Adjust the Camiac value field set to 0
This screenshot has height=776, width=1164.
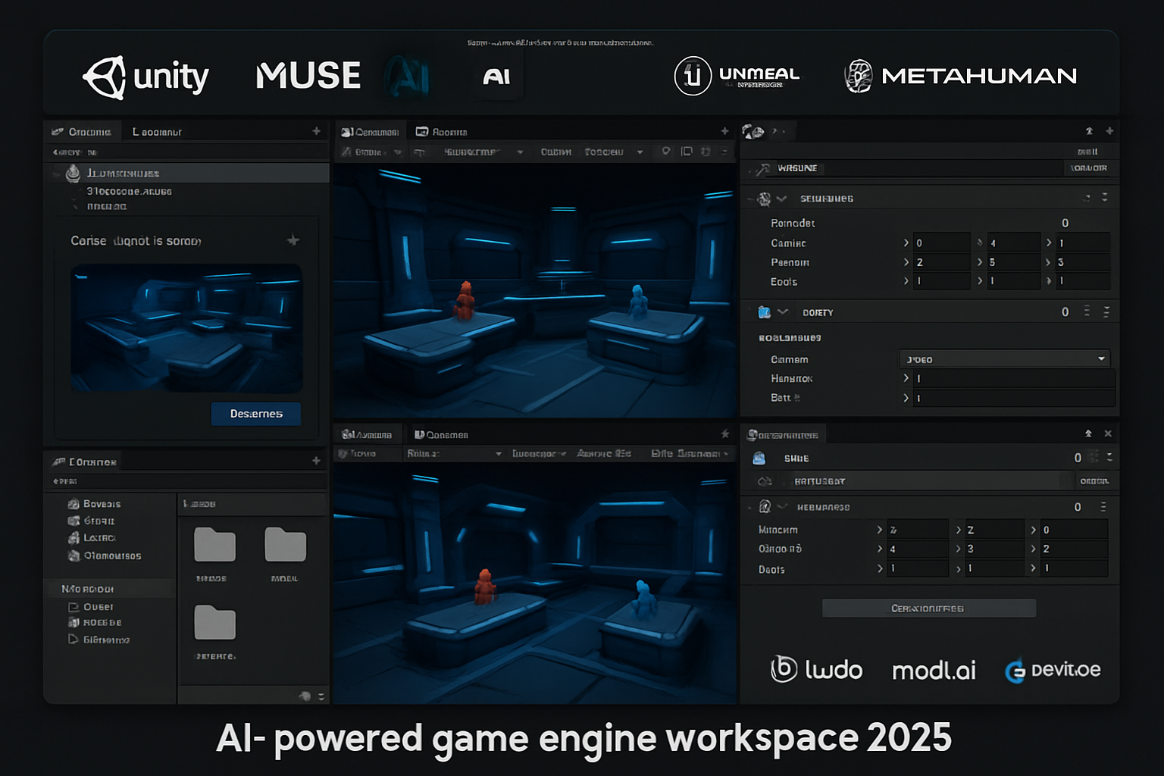tap(941, 242)
